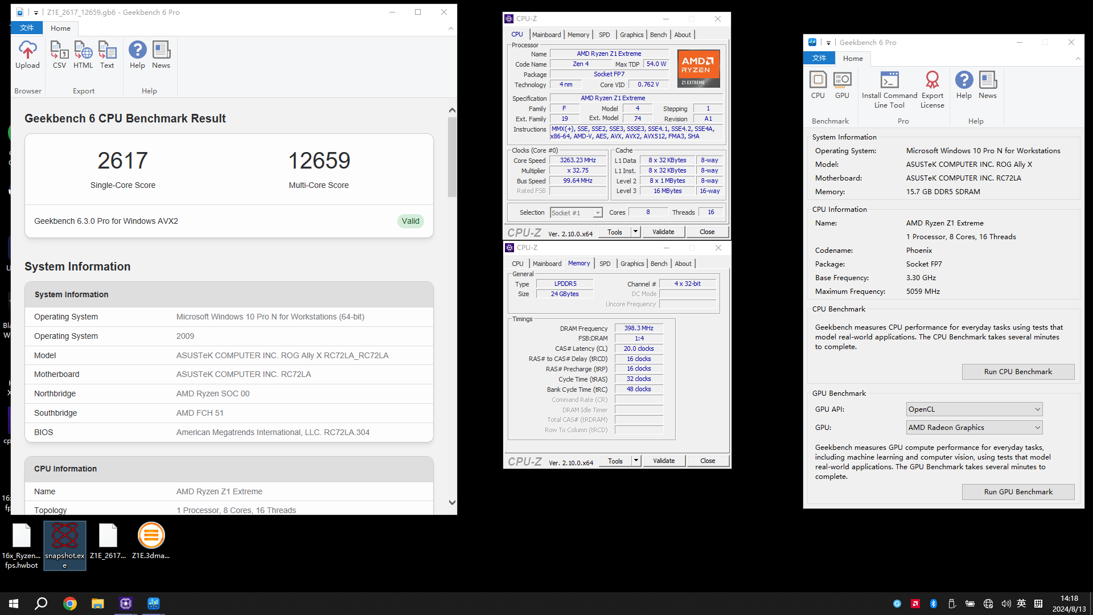Screen dimensions: 1093x615
Task: Click scroll up arrow in Geekbench result
Action: click(452, 110)
